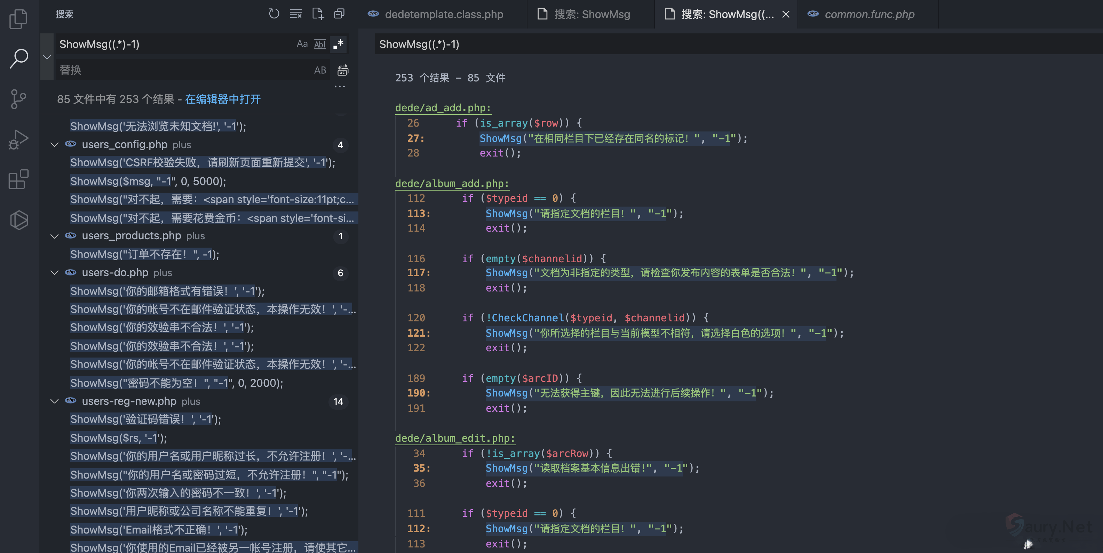Click result count badge 6
The width and height of the screenshot is (1103, 553).
[340, 273]
